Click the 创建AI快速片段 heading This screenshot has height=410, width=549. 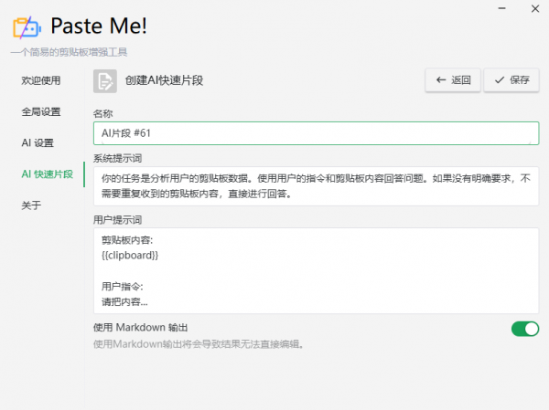pos(164,80)
